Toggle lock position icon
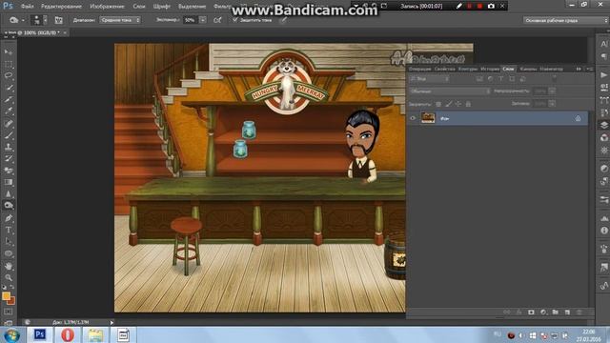The height and width of the screenshot is (343, 610). pyautogui.click(x=458, y=104)
